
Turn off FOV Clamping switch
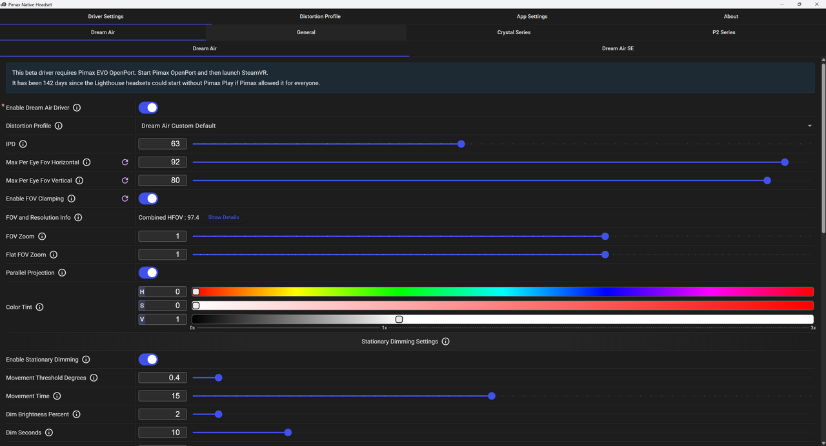[x=148, y=199]
